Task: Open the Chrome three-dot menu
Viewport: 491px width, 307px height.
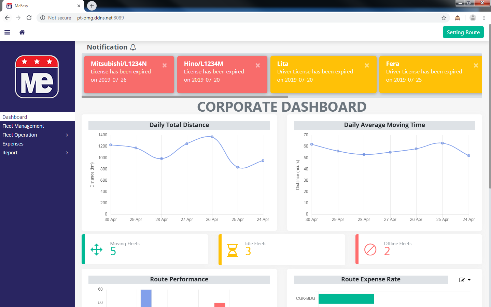Action: (x=484, y=18)
